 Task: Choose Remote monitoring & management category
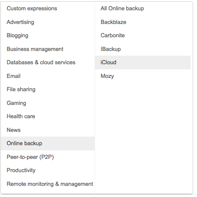pos(48,184)
